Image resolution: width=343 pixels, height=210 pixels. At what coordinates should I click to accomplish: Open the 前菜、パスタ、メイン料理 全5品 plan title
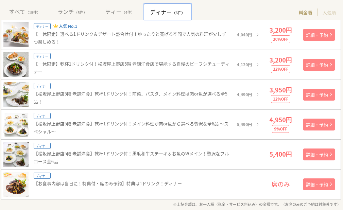[131, 98]
